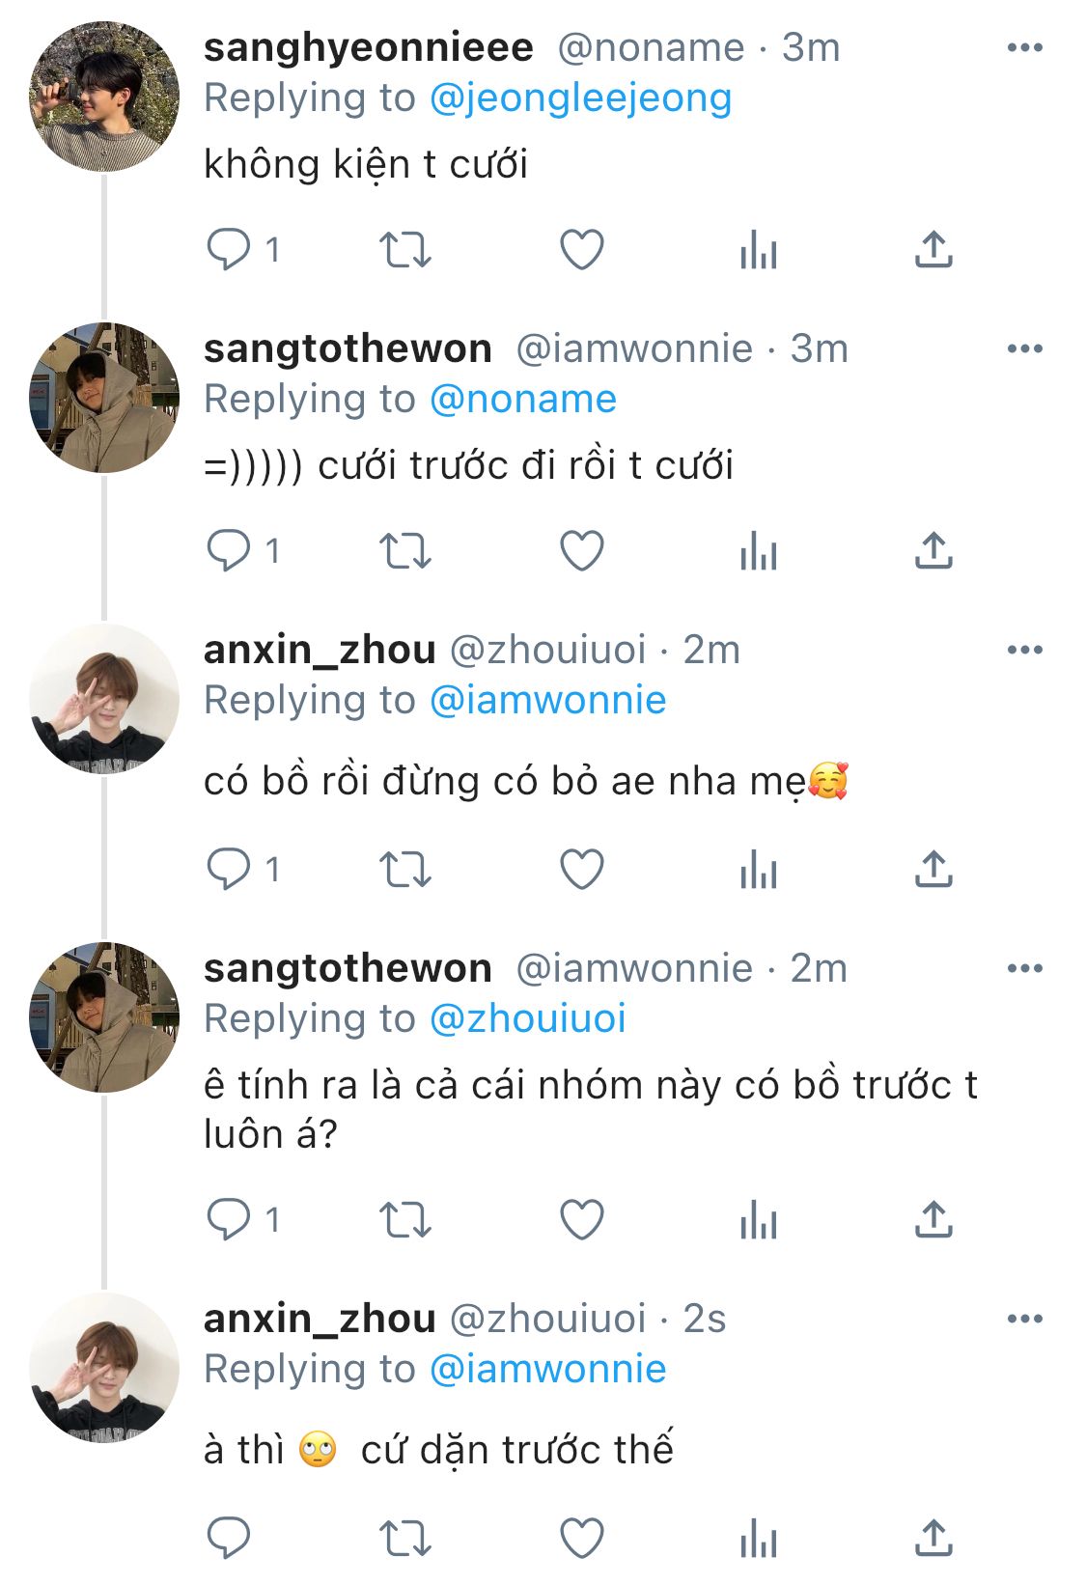Screen dimensions: 1086x1585
Task: Open more options for sanghyeonnieee's tweet
Action: pos(1024,47)
